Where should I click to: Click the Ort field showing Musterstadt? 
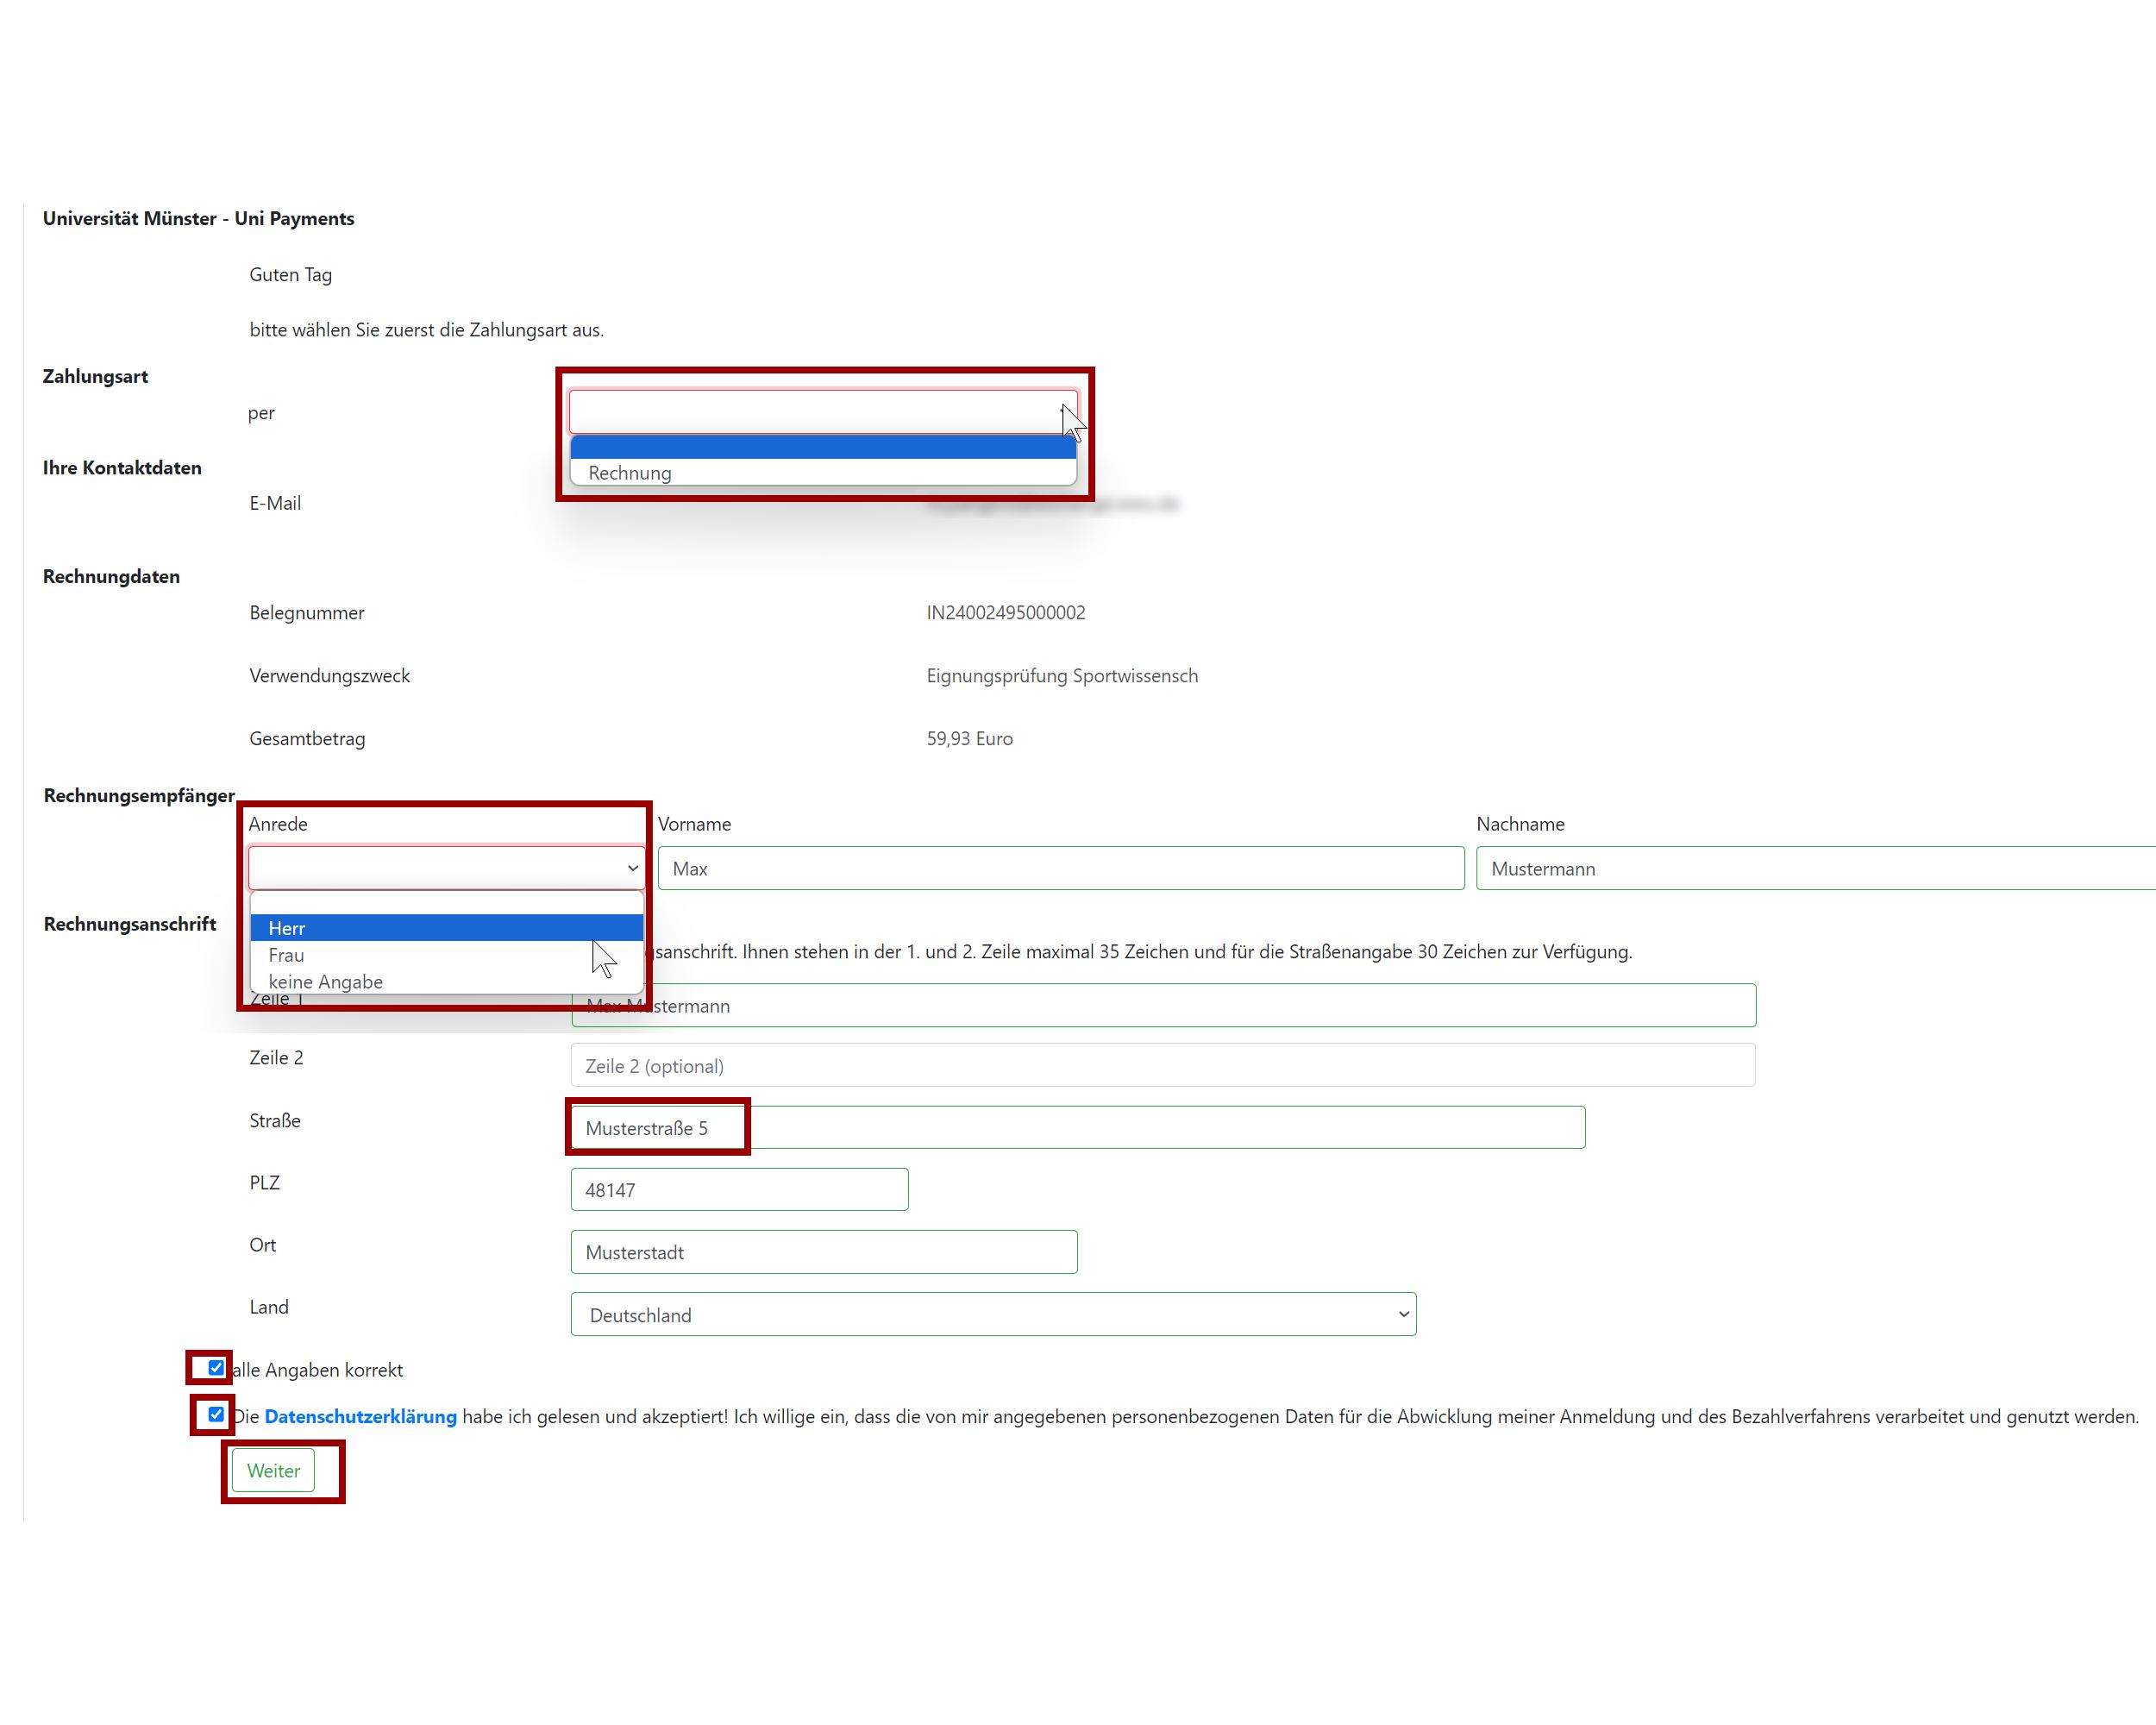pos(823,1252)
